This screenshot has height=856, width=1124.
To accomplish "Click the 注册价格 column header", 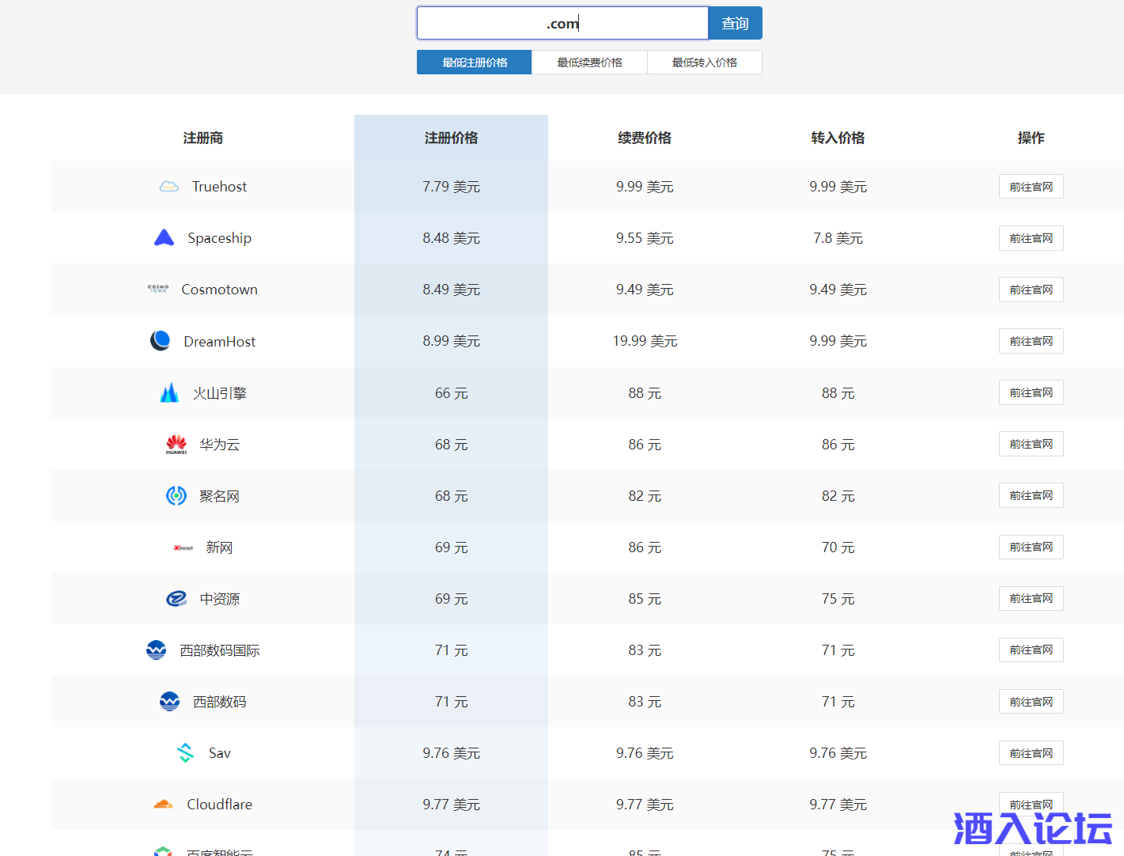I will tap(451, 138).
